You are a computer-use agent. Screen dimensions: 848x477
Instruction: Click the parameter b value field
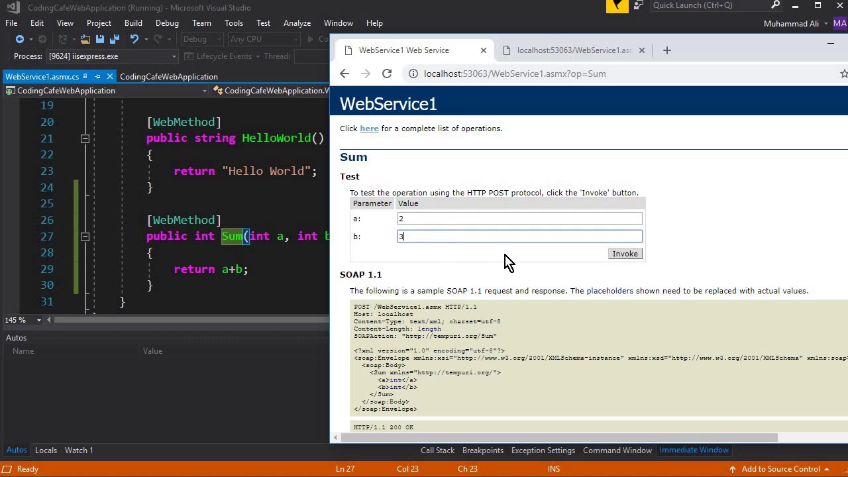click(x=519, y=237)
